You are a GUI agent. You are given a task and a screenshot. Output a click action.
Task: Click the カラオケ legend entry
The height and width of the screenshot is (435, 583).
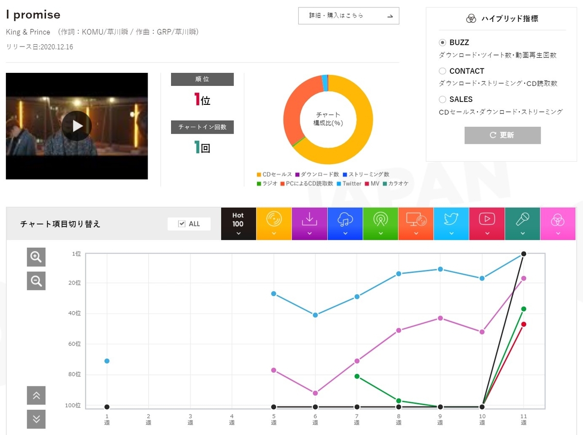(x=395, y=184)
